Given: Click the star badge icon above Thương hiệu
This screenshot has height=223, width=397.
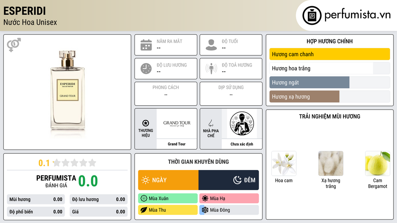Looking at the screenshot, I should coord(146,123).
